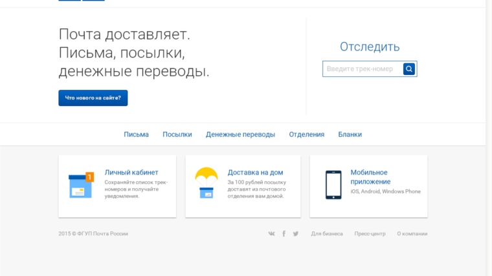The width and height of the screenshot is (492, 276).
Task: Click the Отследить heading
Action: 370,47
